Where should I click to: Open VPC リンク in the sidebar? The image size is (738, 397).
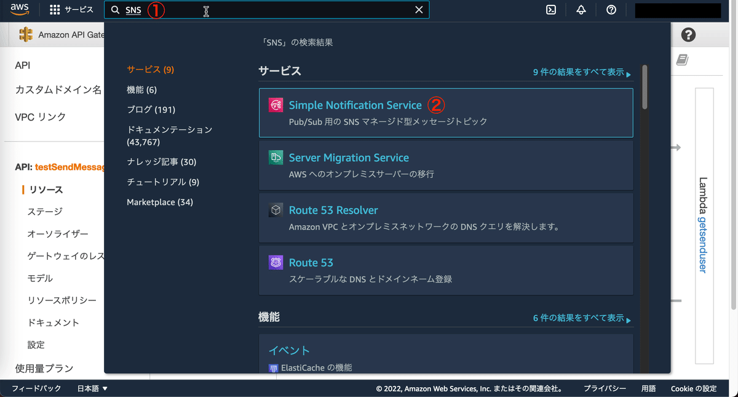coord(41,117)
